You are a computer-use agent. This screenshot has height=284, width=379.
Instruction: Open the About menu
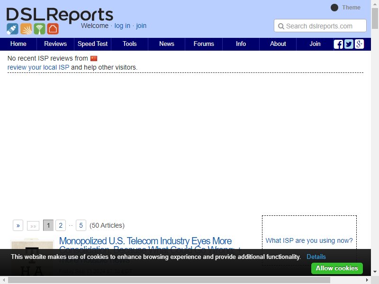pos(278,44)
